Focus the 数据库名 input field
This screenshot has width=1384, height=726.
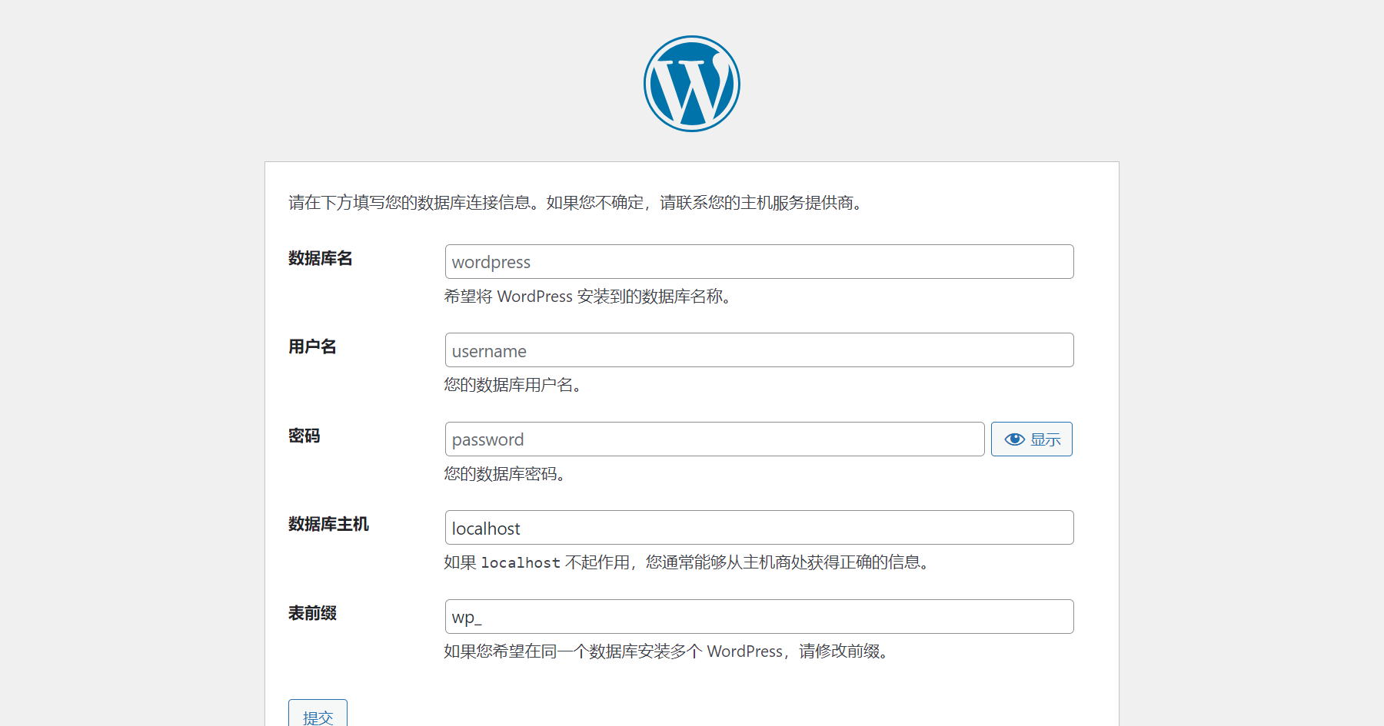click(760, 262)
